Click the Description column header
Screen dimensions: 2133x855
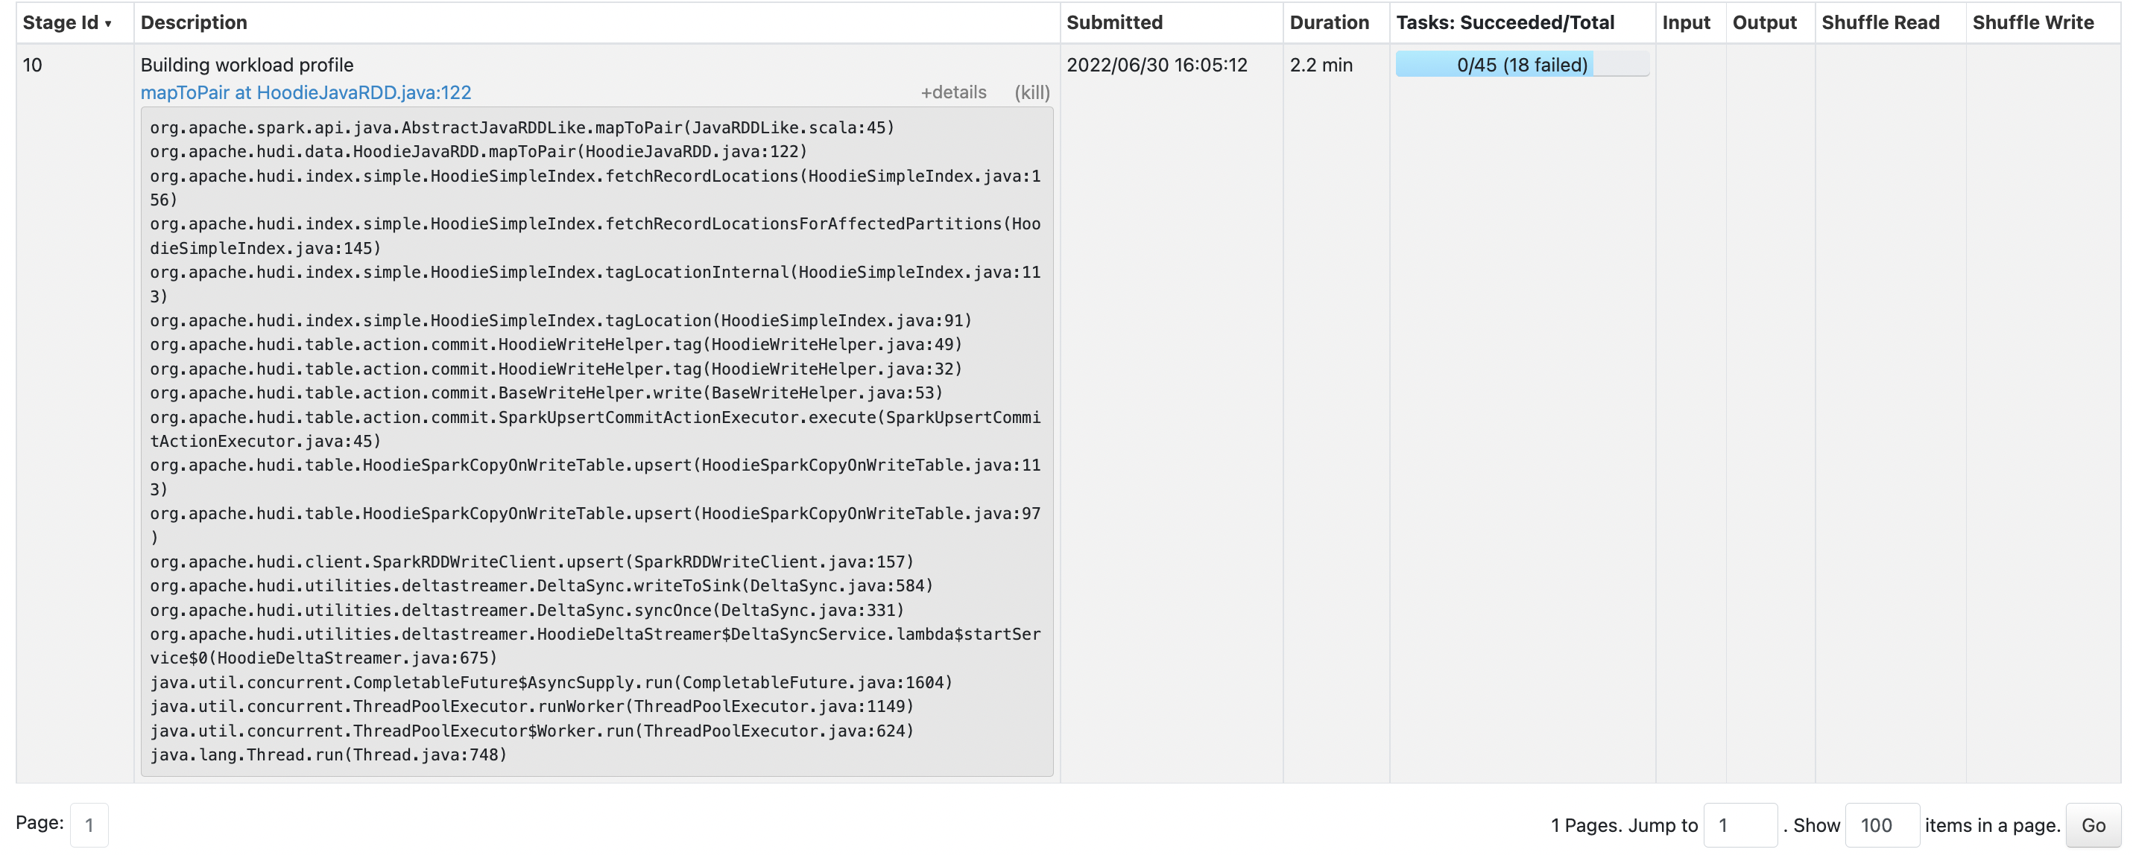(194, 22)
